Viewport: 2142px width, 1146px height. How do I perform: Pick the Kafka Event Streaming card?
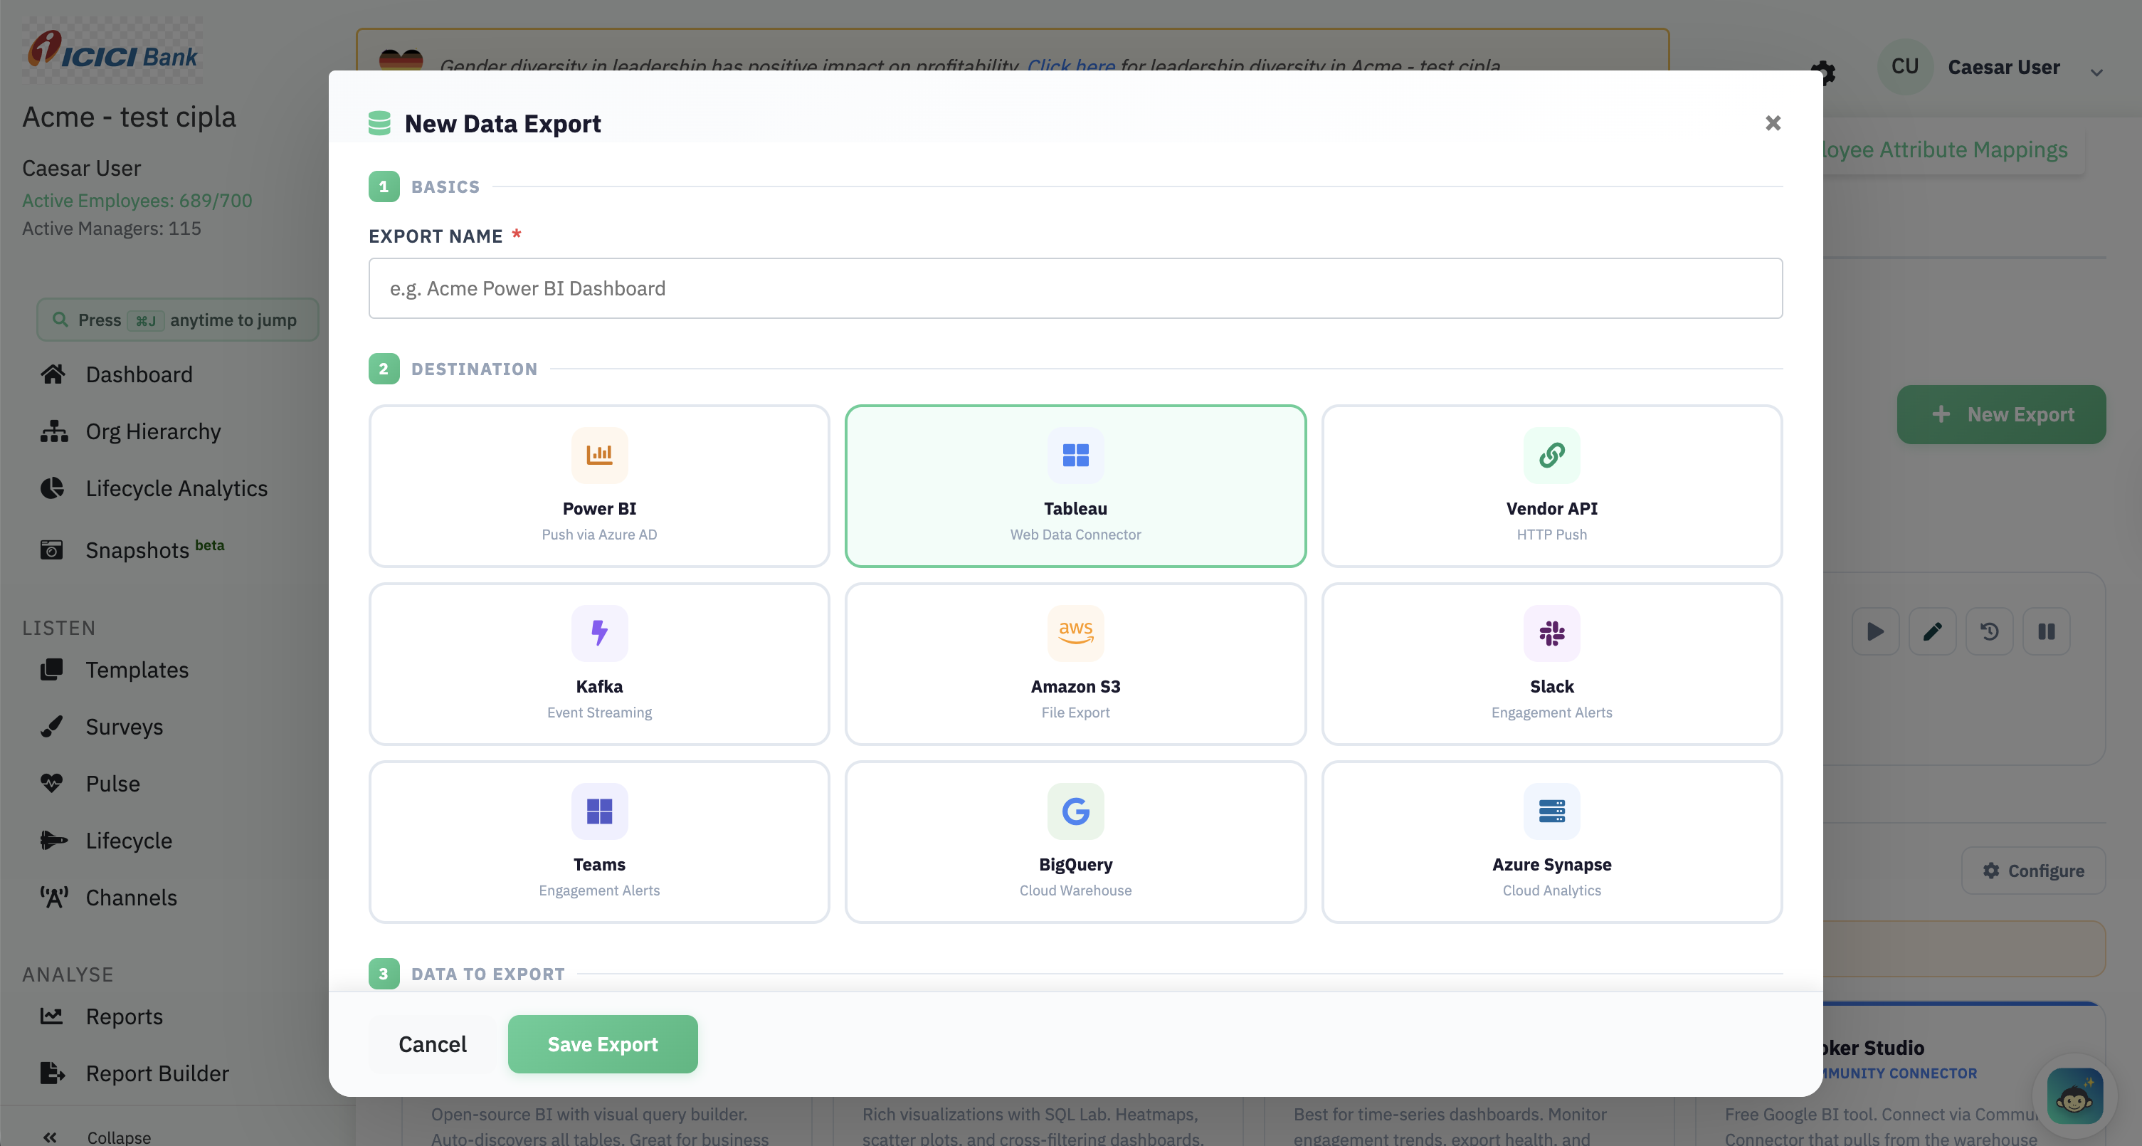[598, 663]
